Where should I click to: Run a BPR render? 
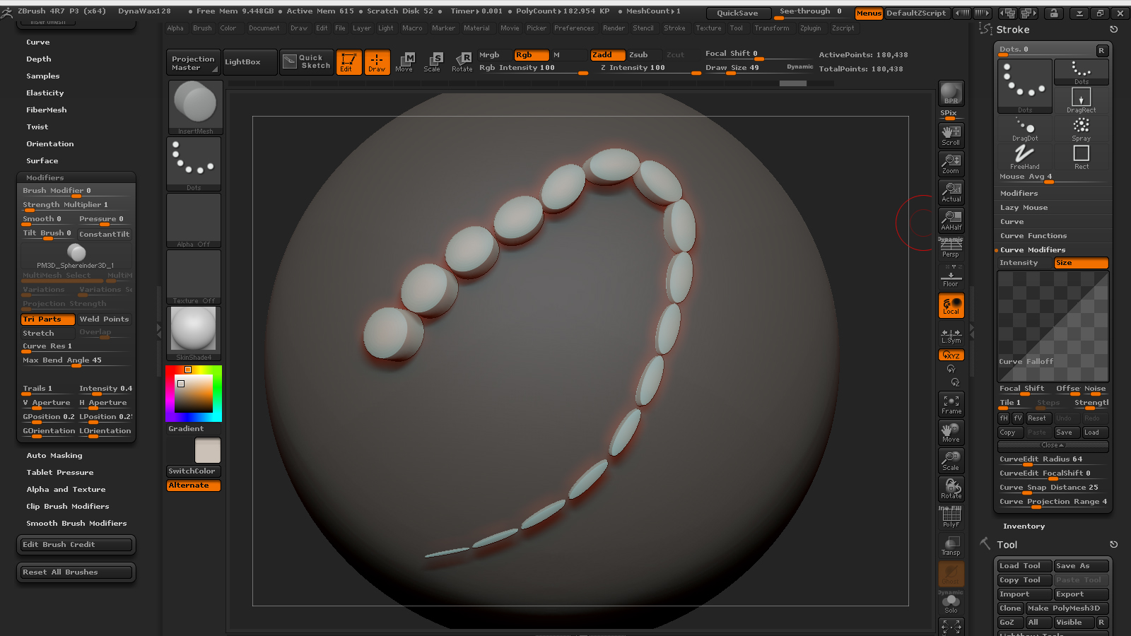(x=951, y=93)
